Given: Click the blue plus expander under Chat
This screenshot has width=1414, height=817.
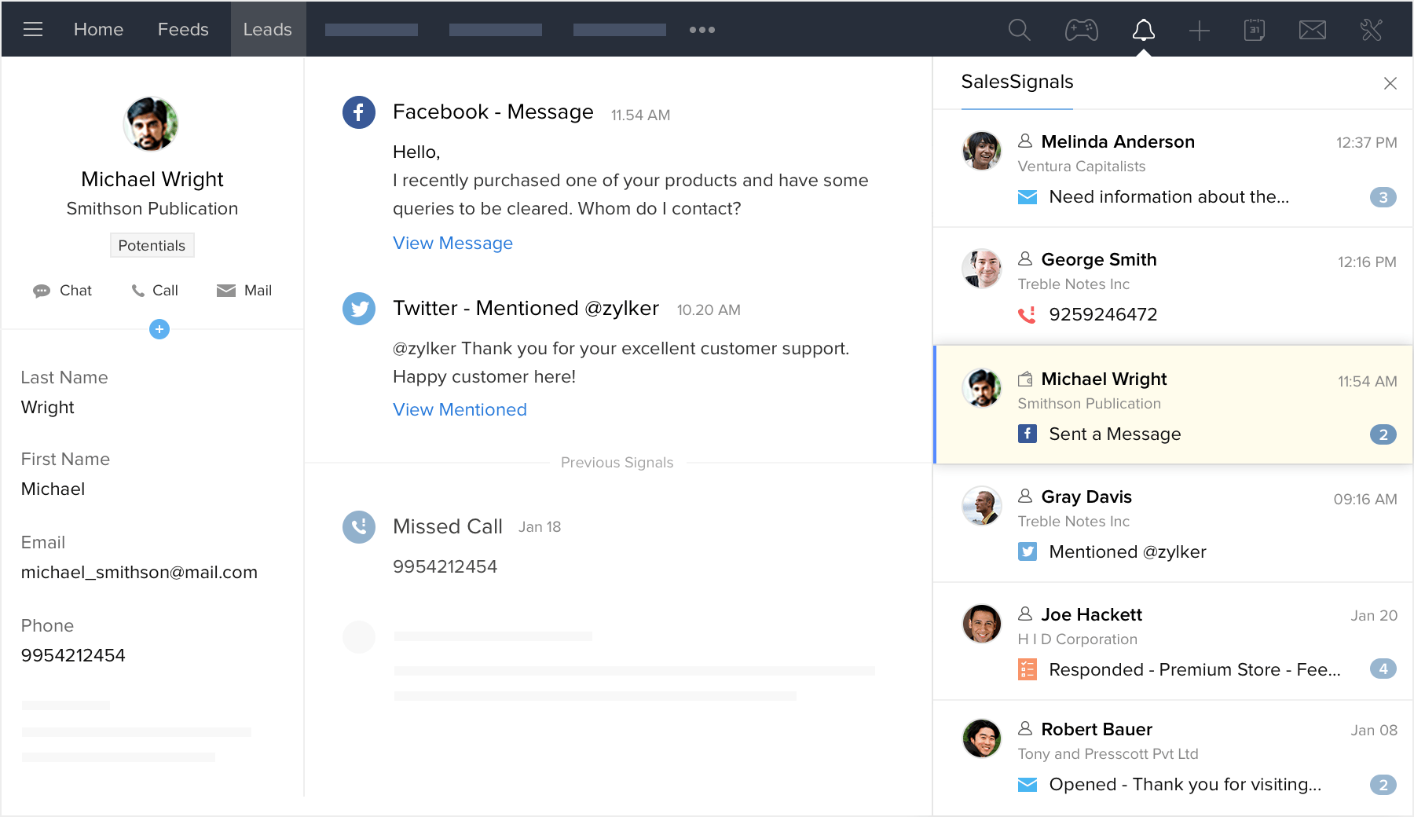Looking at the screenshot, I should pos(159,329).
